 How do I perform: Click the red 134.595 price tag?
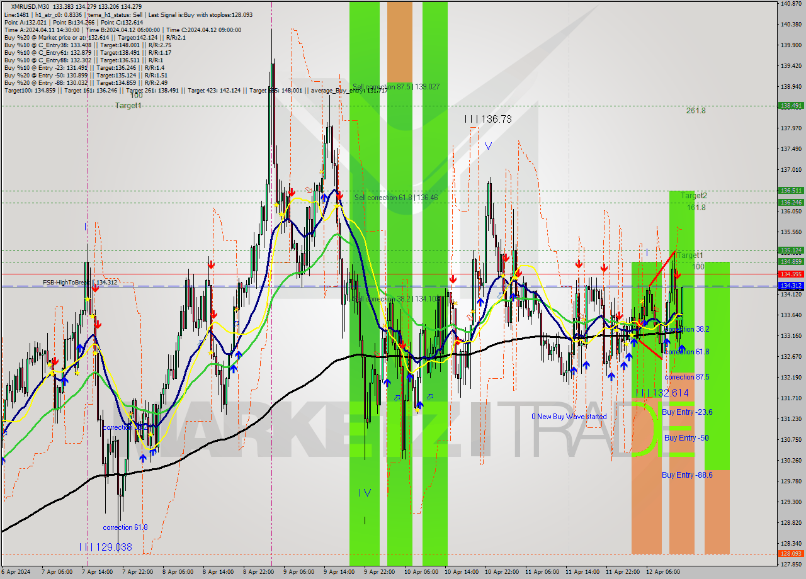791,274
